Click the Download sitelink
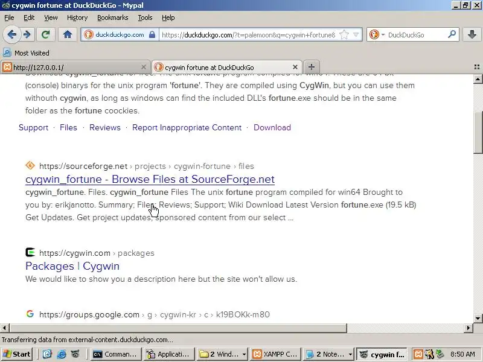The image size is (483, 362). coord(272,127)
